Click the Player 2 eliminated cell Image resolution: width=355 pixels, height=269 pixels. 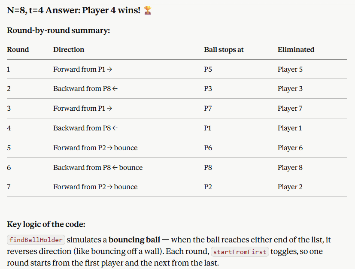pos(290,187)
